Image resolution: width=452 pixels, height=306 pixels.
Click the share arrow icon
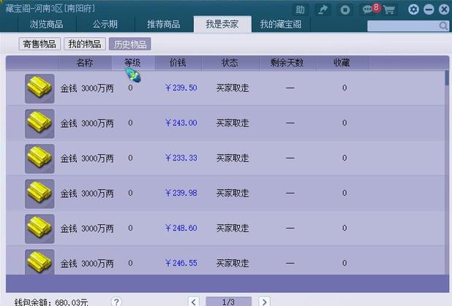point(323,9)
